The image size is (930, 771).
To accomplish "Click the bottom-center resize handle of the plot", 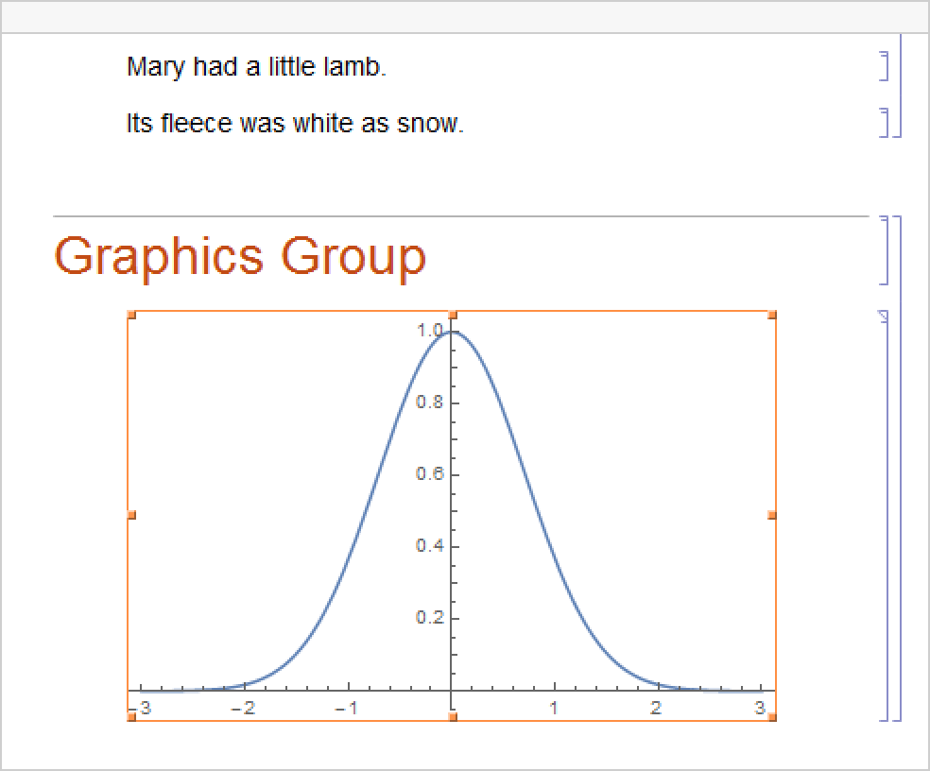I will click(453, 717).
